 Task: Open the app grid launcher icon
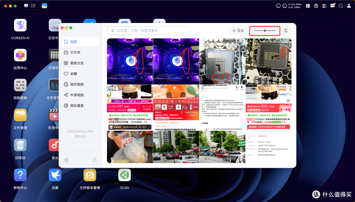pos(33,6)
